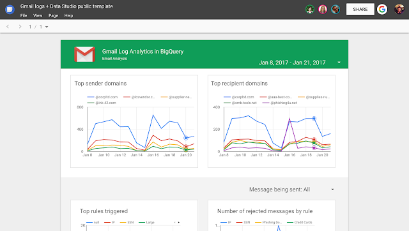Image resolution: width=409 pixels, height=231 pixels.
Task: Toggle @corpltd.com series in sender legend
Action: 102,97
